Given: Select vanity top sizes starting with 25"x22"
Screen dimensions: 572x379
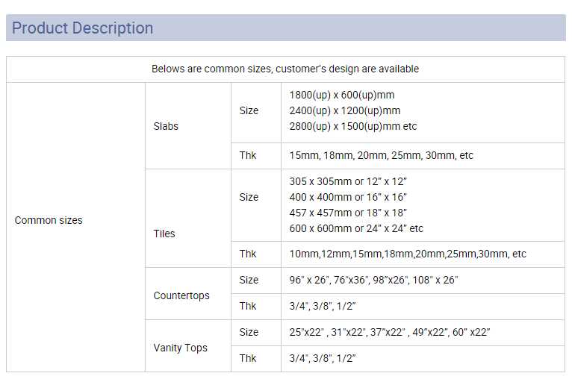Looking at the screenshot, I should coord(389,332).
